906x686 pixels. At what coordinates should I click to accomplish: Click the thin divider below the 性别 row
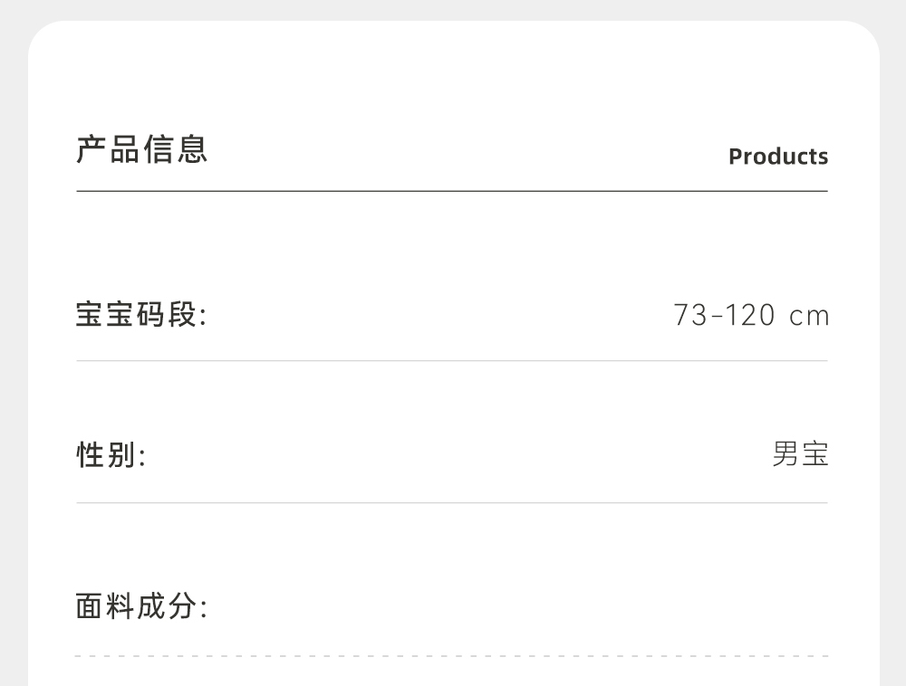tap(451, 503)
